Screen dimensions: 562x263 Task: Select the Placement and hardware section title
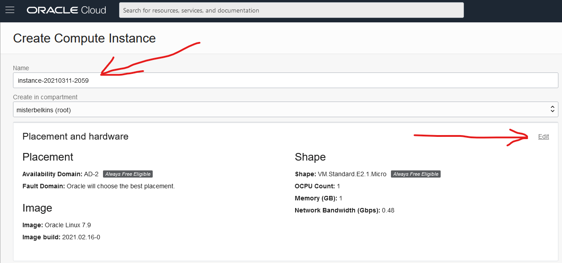(75, 136)
